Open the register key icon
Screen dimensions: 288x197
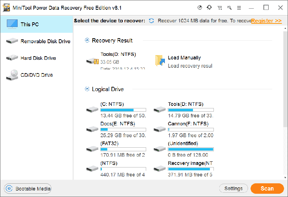229,8
